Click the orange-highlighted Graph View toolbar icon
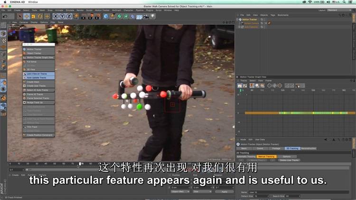Screen dimensions: 356x200 click(252, 86)
